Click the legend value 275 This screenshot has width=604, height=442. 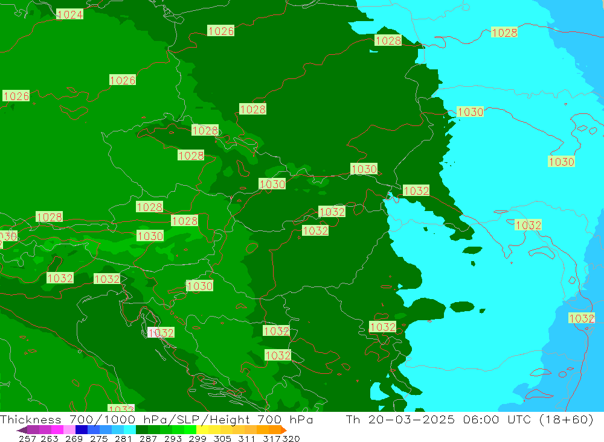pos(98,438)
